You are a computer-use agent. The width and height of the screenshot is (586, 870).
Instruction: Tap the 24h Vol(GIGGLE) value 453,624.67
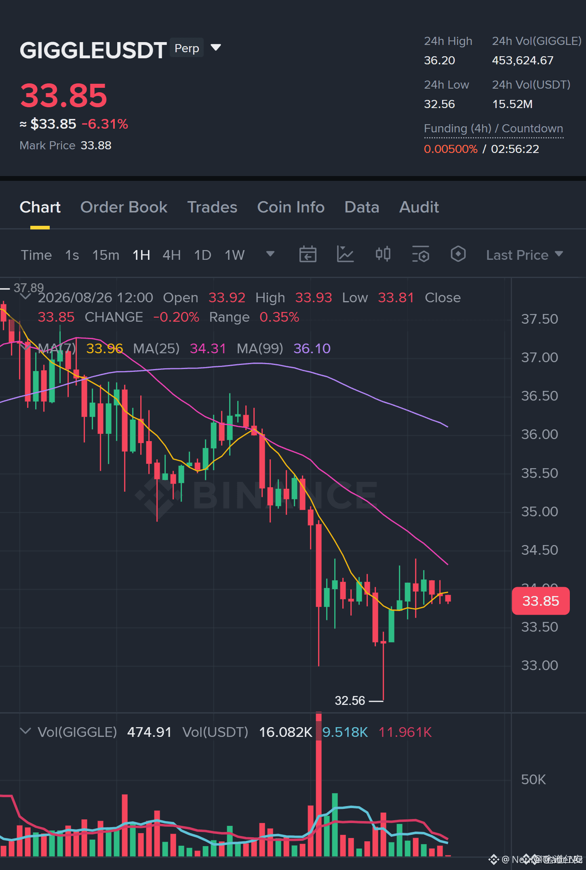(523, 61)
